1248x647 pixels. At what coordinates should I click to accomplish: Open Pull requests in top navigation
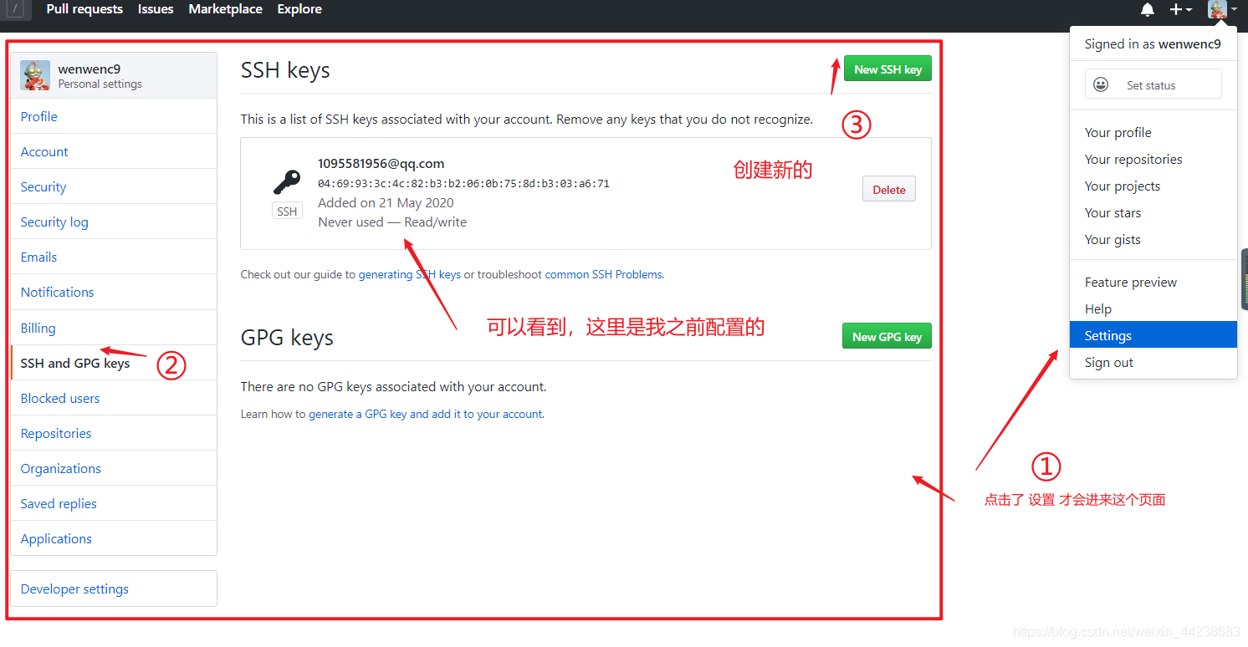84,9
